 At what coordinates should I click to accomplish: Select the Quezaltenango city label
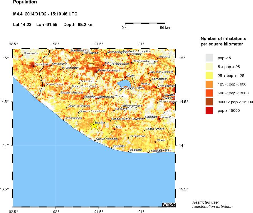click(x=109, y=70)
